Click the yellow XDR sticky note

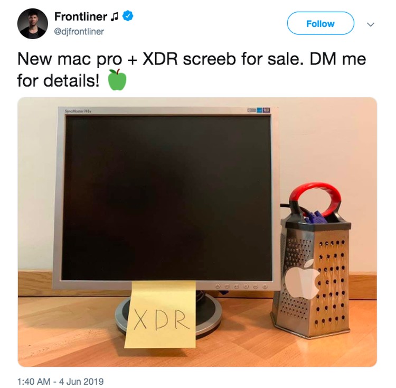(161, 315)
